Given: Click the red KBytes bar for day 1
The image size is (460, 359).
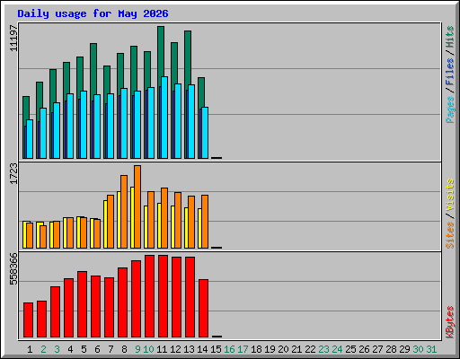Looking at the screenshot, I should click(28, 320).
